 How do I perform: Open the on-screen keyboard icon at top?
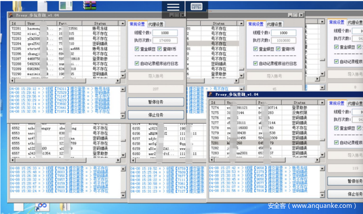[196, 7]
